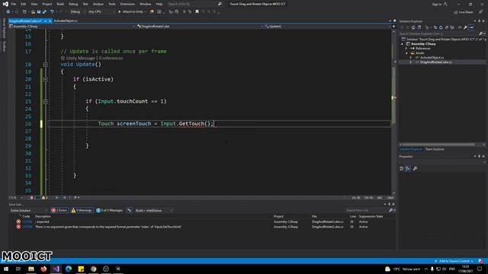This screenshot has width=488, height=274.
Task: Click Open File icon in toolbar
Action: pyautogui.click(x=33, y=12)
